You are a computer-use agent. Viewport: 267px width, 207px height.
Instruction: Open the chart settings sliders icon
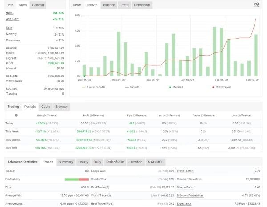(256, 5)
